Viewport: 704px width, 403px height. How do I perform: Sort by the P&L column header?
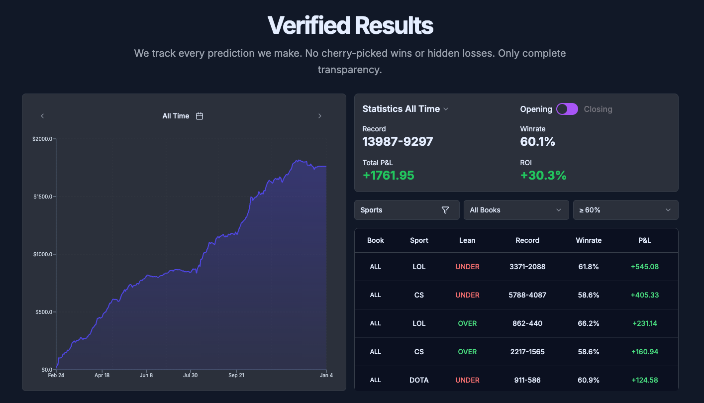[x=644, y=240]
